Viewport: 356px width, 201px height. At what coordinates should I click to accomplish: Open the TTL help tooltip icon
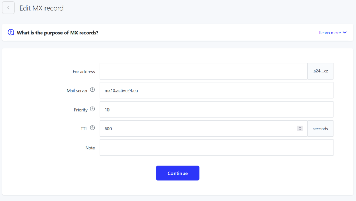[x=92, y=128]
